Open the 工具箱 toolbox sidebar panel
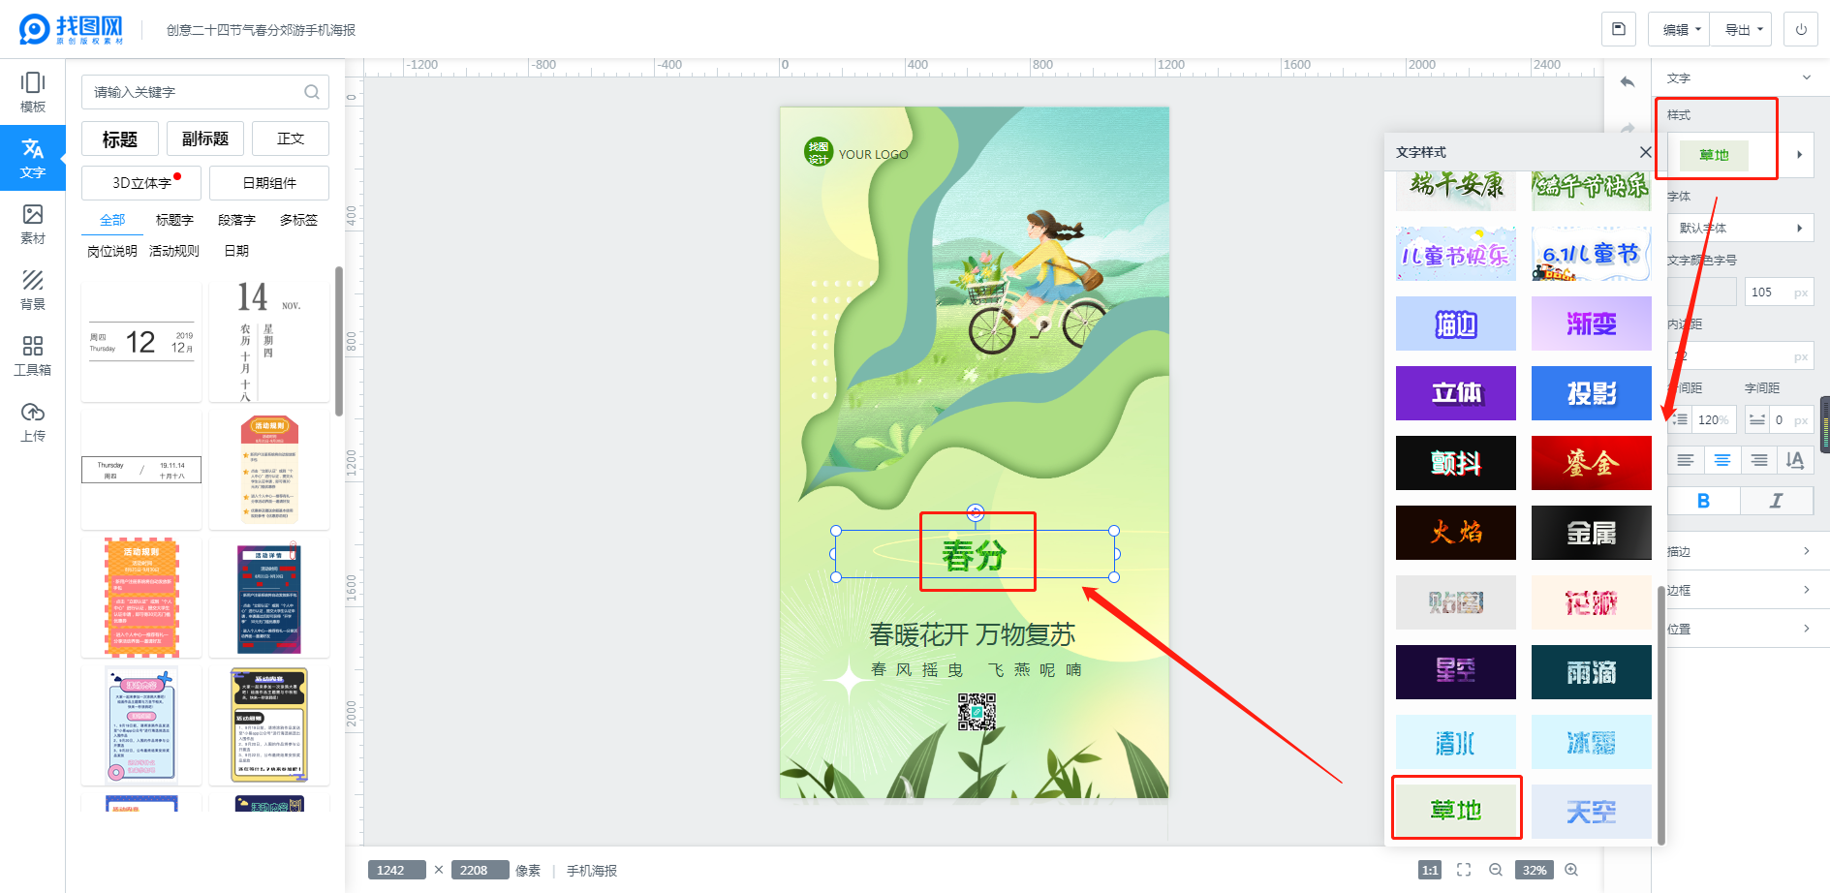 click(33, 355)
